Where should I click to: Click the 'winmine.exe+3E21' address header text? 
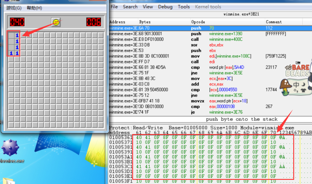pyautogui.click(x=241, y=14)
